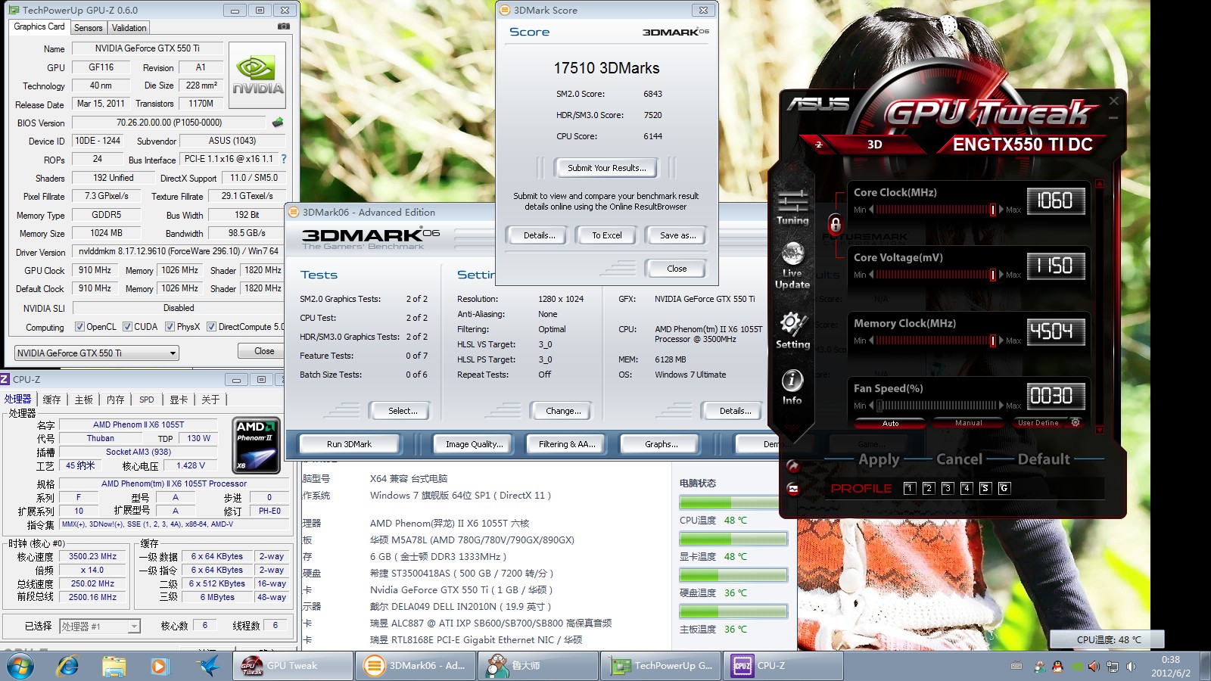This screenshot has height=681, width=1211.
Task: Toggle the PhysX checkbox in GPU-Z
Action: [170, 327]
